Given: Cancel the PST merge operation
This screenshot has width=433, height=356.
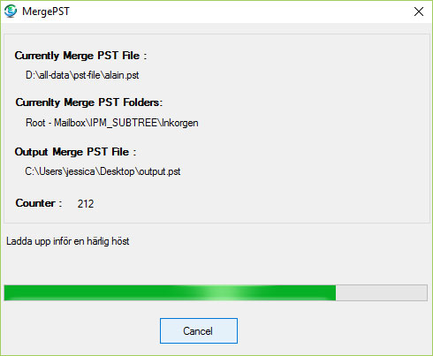Looking at the screenshot, I should (199, 330).
